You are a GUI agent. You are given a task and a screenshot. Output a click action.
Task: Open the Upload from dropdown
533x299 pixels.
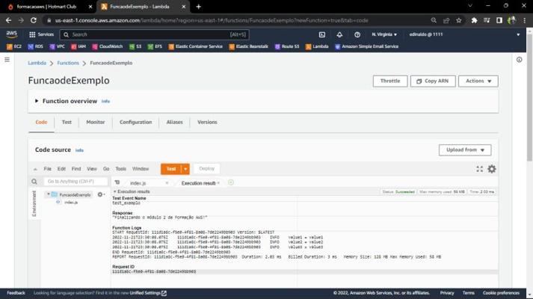coord(464,149)
